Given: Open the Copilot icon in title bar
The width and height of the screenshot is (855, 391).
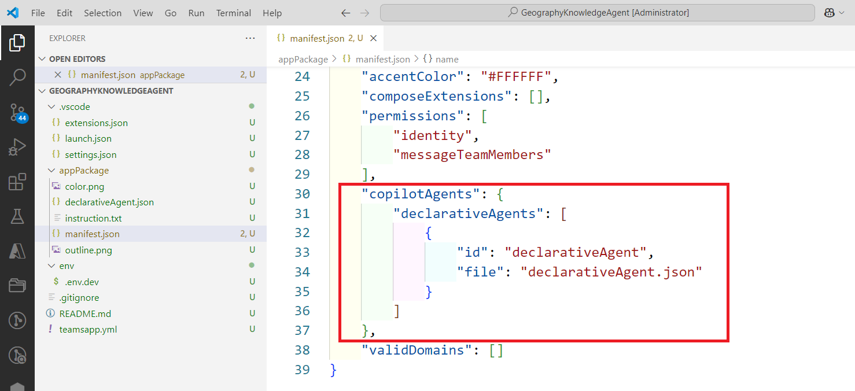Looking at the screenshot, I should click(829, 13).
